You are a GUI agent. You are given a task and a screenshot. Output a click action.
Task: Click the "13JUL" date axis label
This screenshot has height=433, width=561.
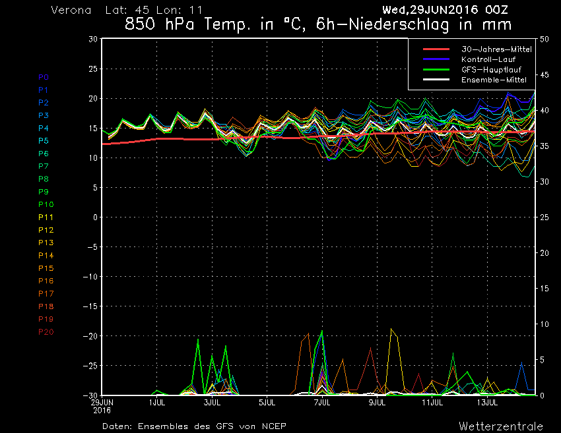[488, 403]
